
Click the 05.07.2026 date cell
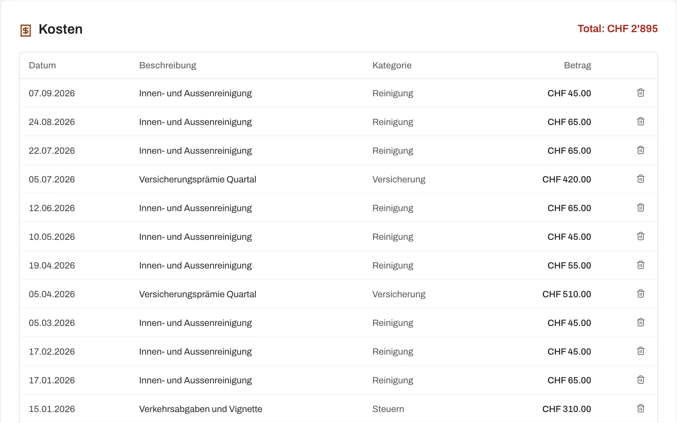point(52,179)
